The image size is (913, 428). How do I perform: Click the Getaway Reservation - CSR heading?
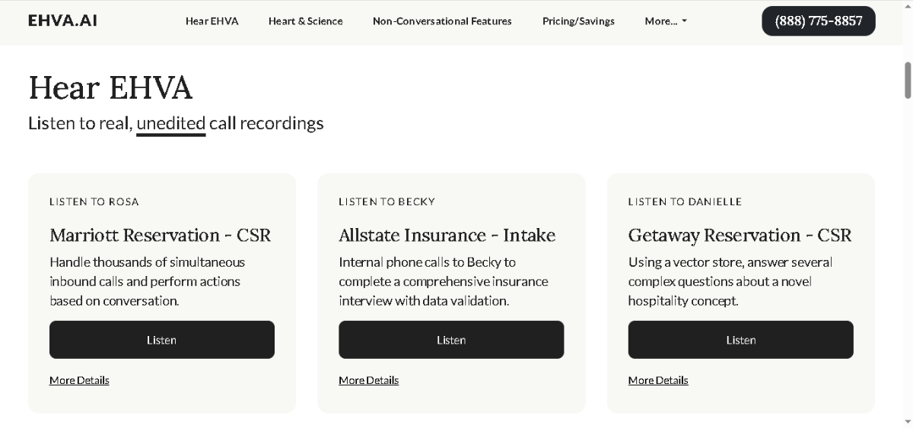(x=740, y=235)
